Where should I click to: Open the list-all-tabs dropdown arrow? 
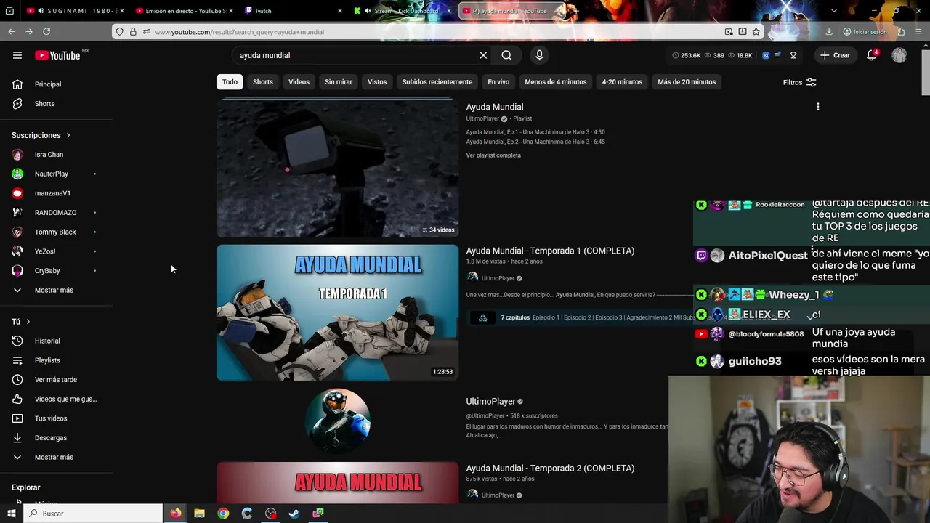click(833, 11)
